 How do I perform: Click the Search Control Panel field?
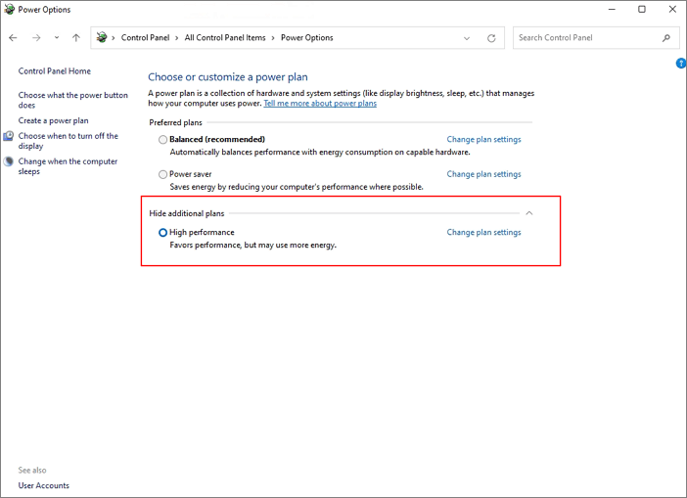click(587, 38)
